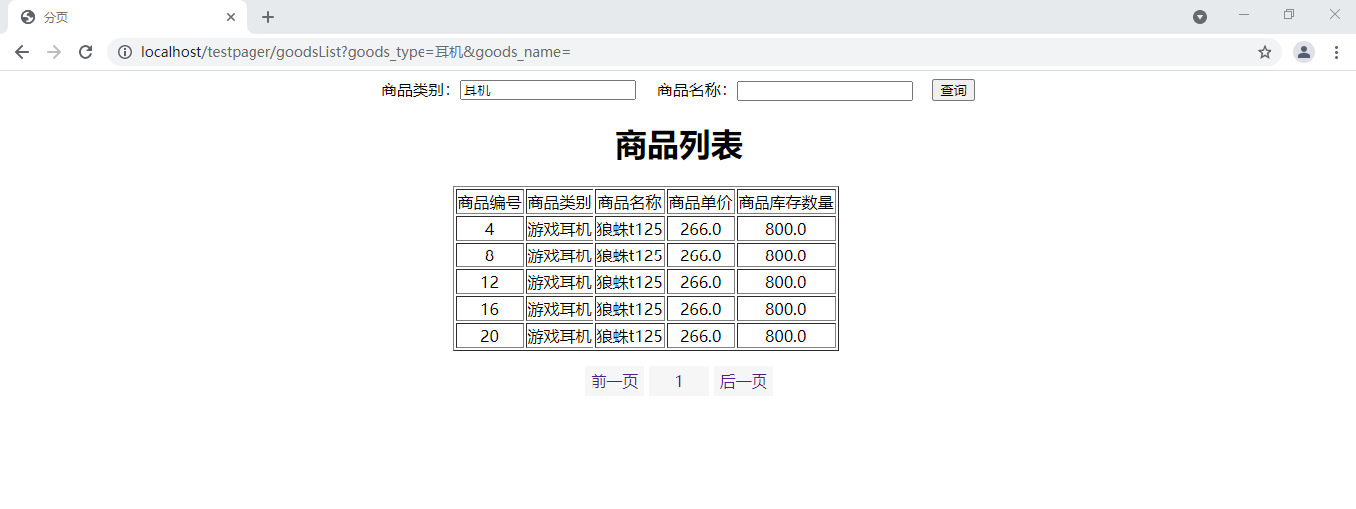The image size is (1356, 509).
Task: Select product number cell 12
Action: pyautogui.click(x=490, y=282)
